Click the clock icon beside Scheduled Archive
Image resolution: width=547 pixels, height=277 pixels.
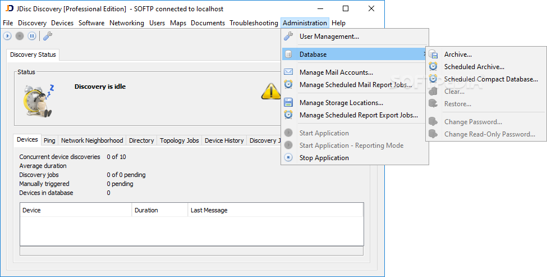point(433,66)
